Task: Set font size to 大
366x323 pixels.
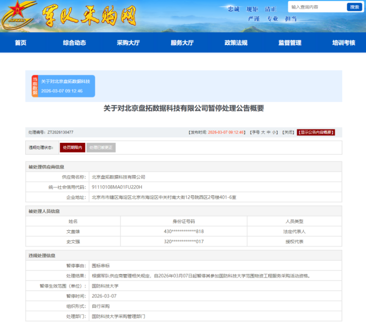Action: pos(263,132)
